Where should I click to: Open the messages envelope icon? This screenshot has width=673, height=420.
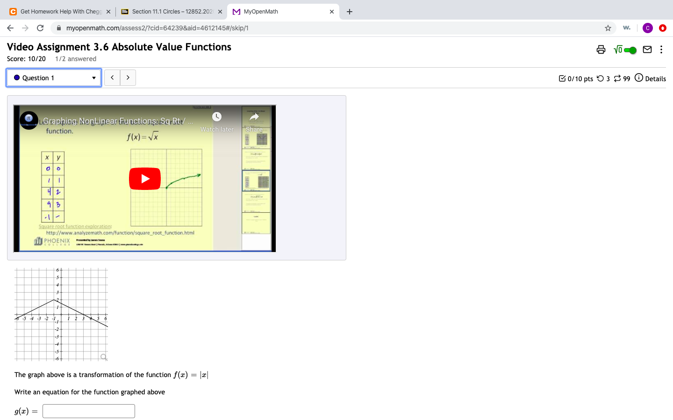click(x=647, y=49)
